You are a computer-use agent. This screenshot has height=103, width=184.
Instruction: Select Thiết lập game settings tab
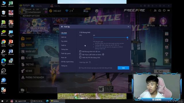[x=66, y=54]
